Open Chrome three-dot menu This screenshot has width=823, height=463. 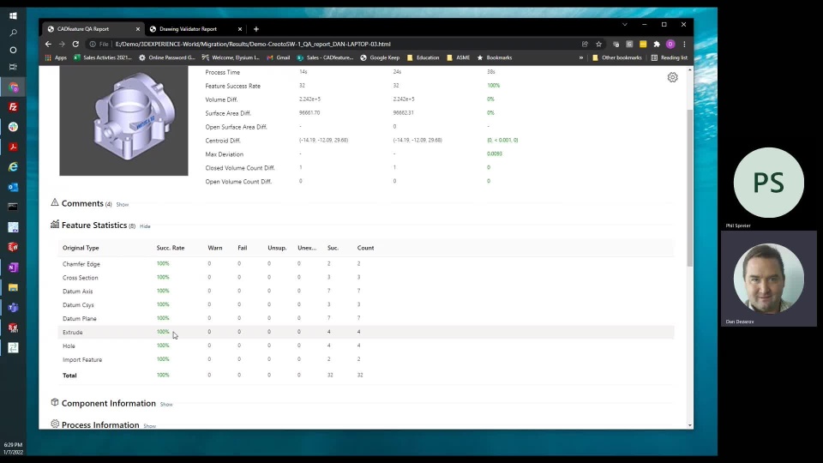[x=684, y=44]
